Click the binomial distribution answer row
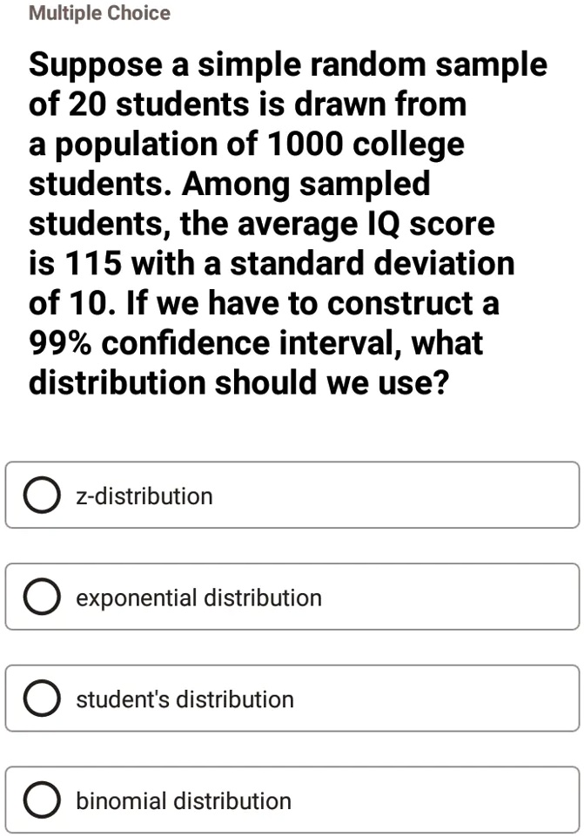 pyautogui.click(x=292, y=800)
